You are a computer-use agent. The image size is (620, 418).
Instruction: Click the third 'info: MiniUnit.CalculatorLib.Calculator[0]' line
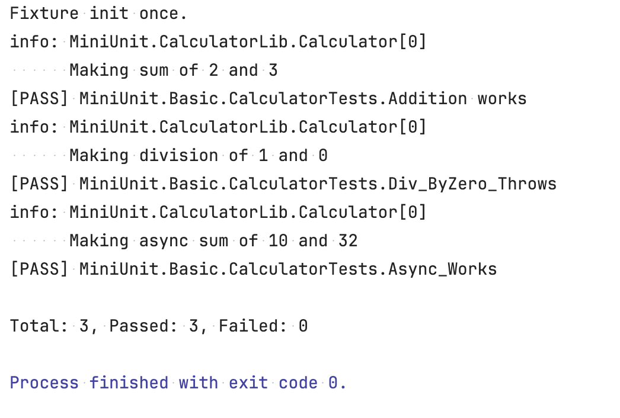[218, 213]
